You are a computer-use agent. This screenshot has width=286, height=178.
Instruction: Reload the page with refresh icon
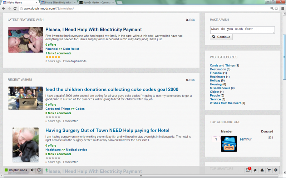[15, 8]
